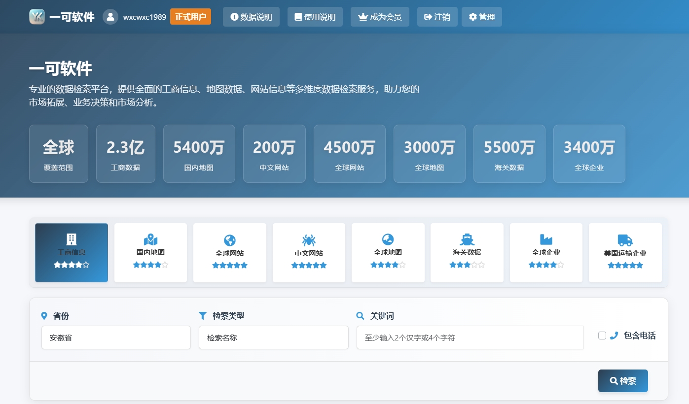Click the user avatar icon
The image size is (689, 404).
[x=110, y=17]
